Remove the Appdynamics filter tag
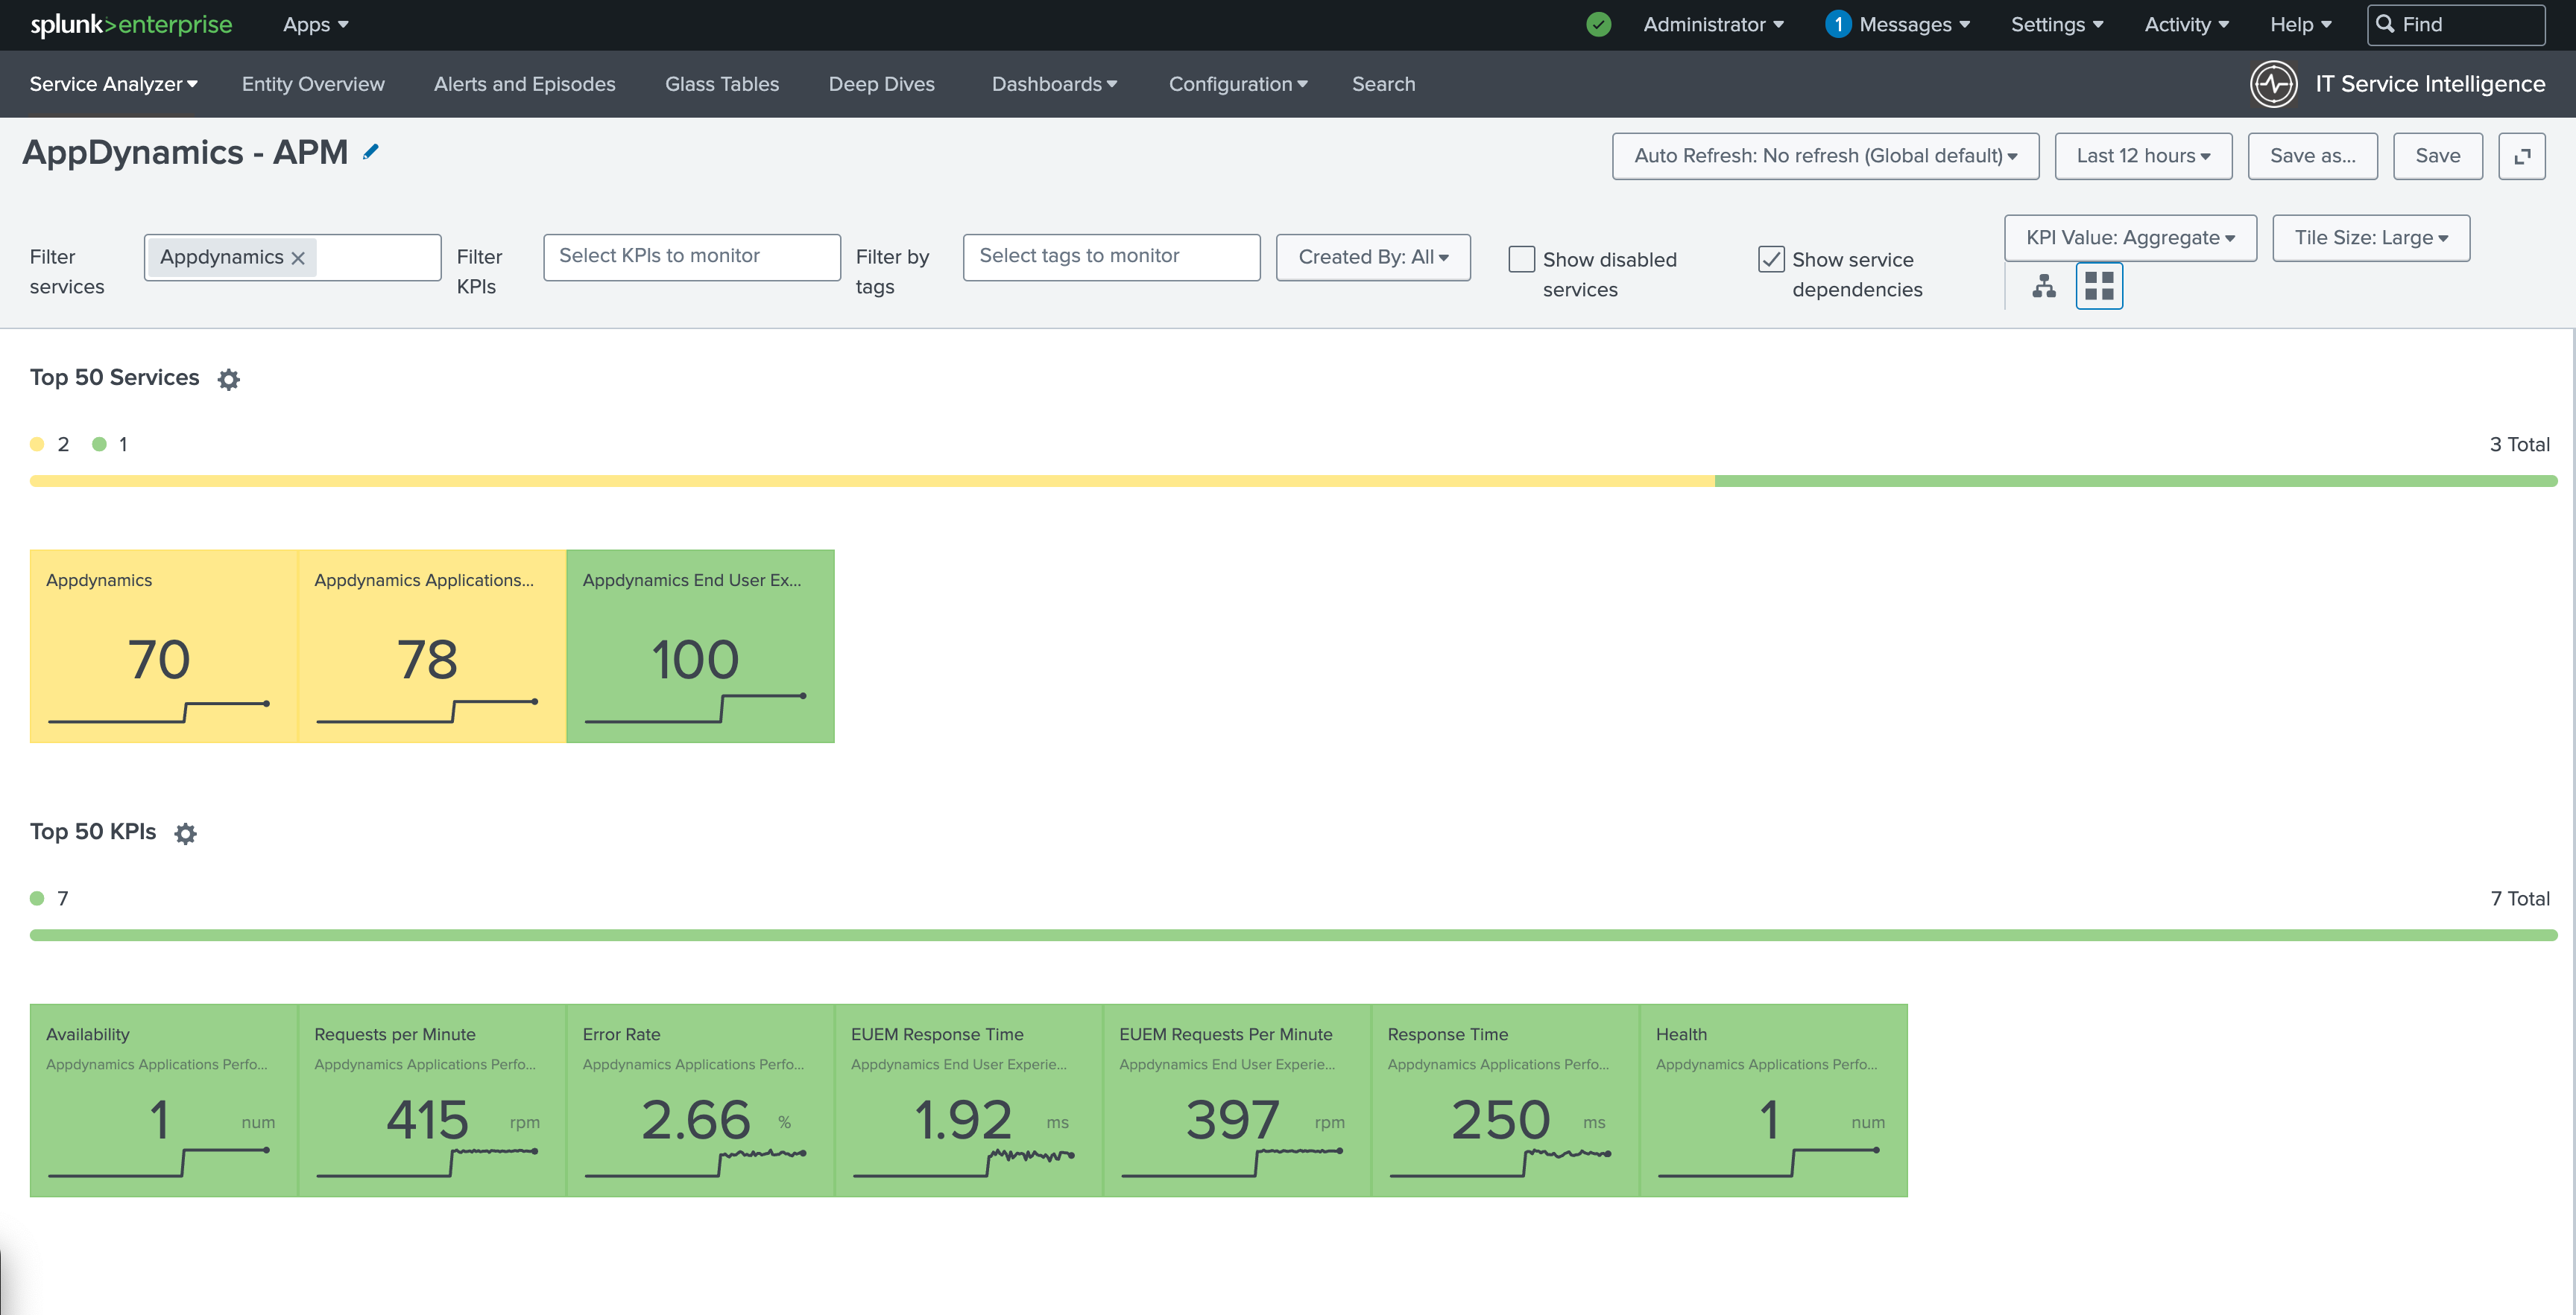Screen dimensions: 2576x1315 click(298, 258)
